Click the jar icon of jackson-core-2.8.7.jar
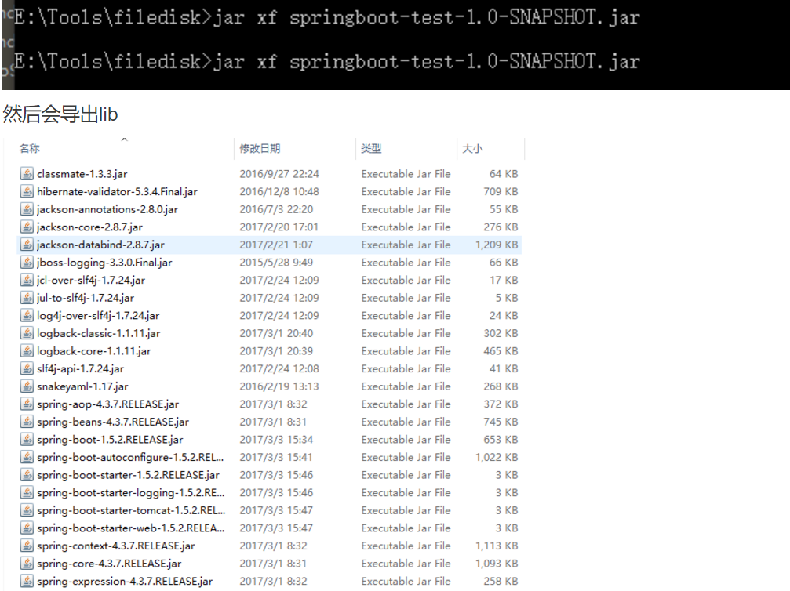The image size is (790, 591). 27,227
